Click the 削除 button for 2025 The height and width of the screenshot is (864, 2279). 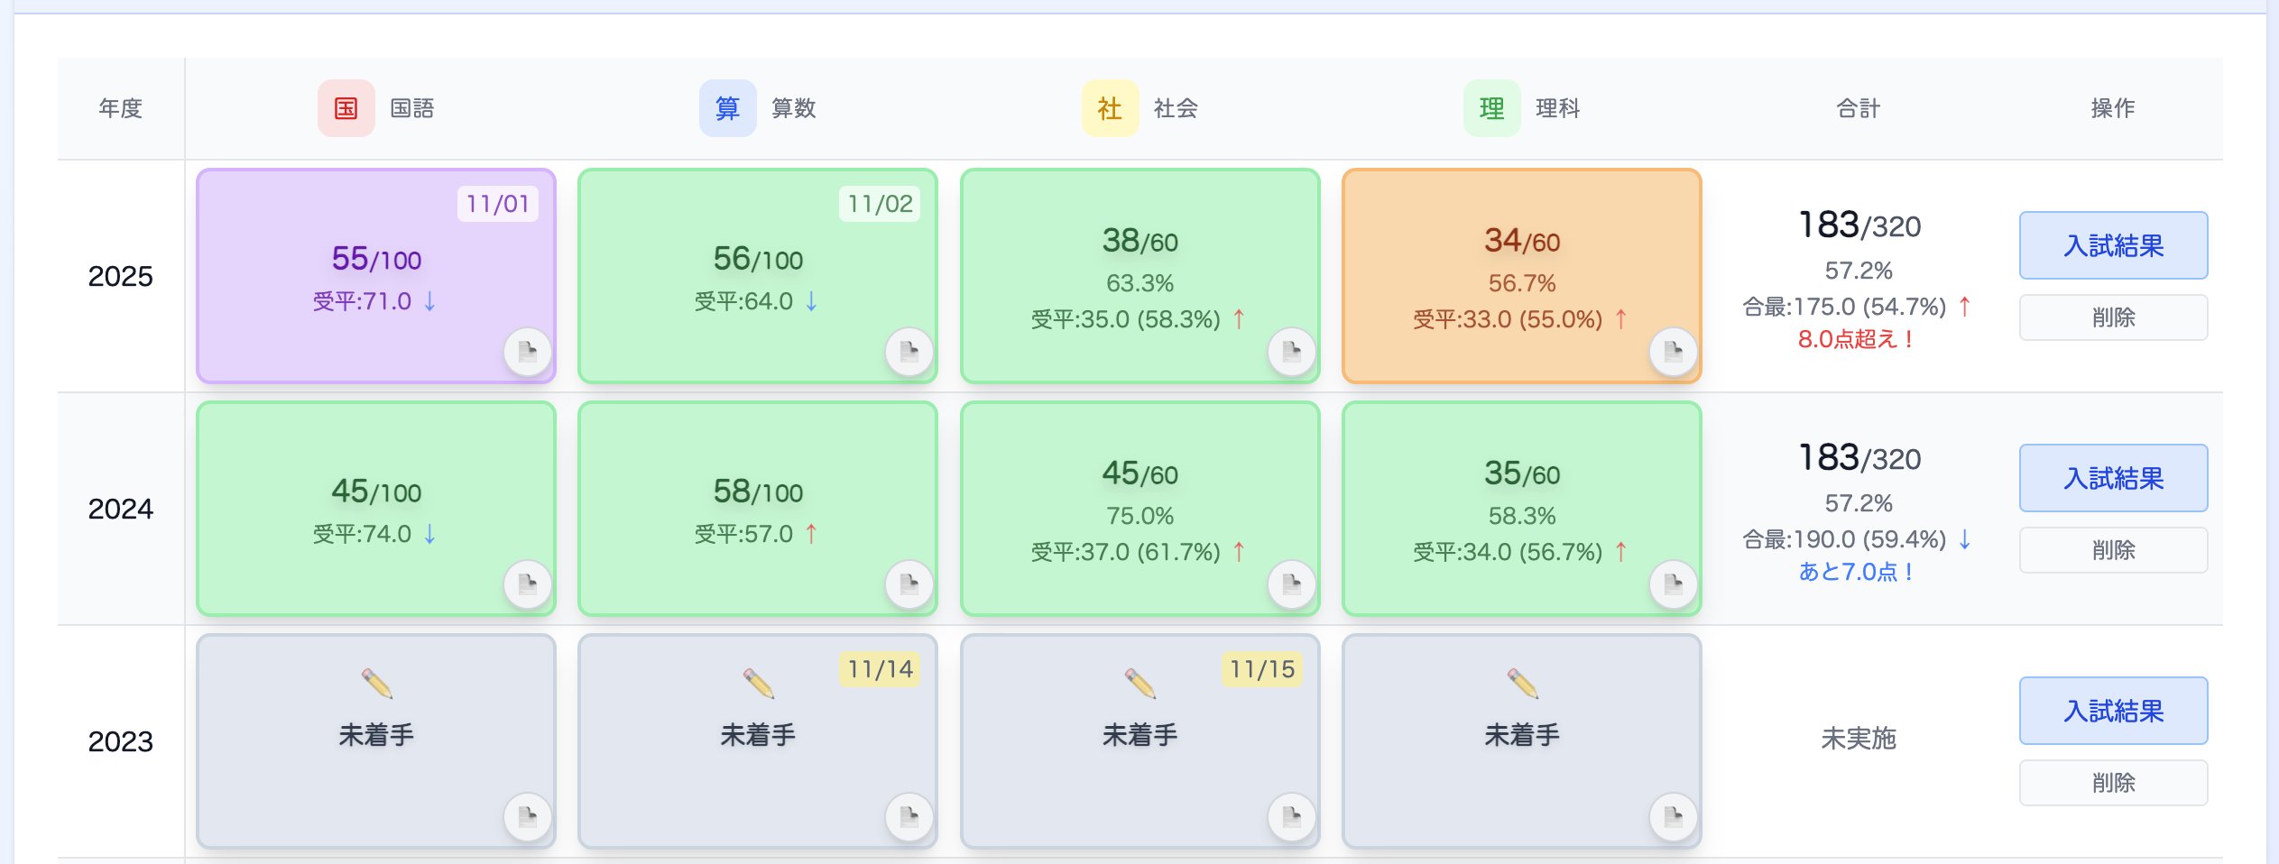point(2113,317)
